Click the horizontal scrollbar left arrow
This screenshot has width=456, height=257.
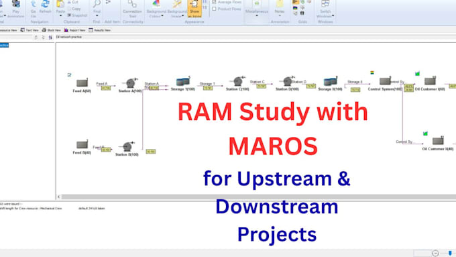[x=59, y=197]
